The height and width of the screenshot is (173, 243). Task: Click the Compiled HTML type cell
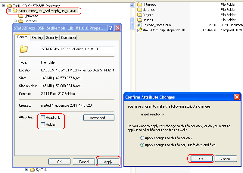coord(232,30)
